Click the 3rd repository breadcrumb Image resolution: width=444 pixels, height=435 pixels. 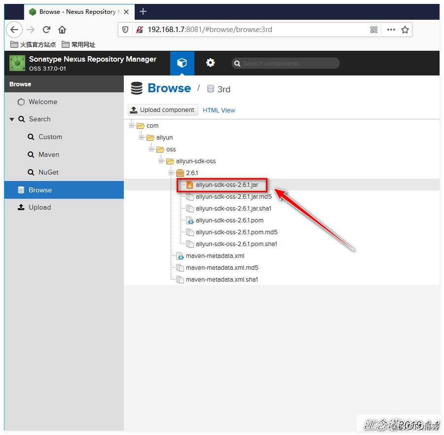tap(223, 89)
